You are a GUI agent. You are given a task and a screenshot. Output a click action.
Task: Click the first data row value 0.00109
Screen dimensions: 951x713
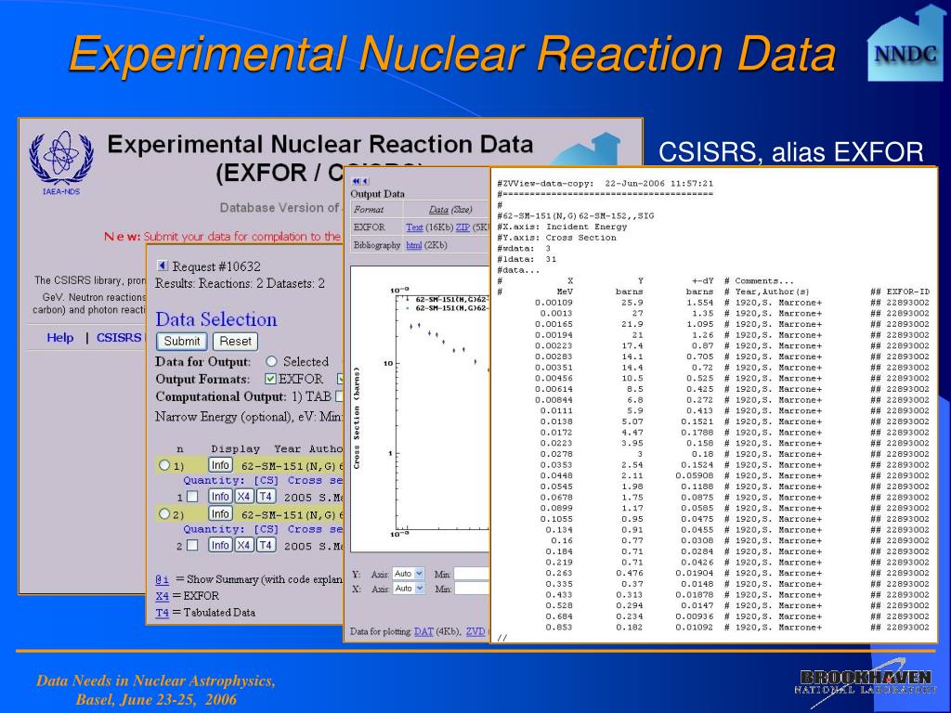554,303
